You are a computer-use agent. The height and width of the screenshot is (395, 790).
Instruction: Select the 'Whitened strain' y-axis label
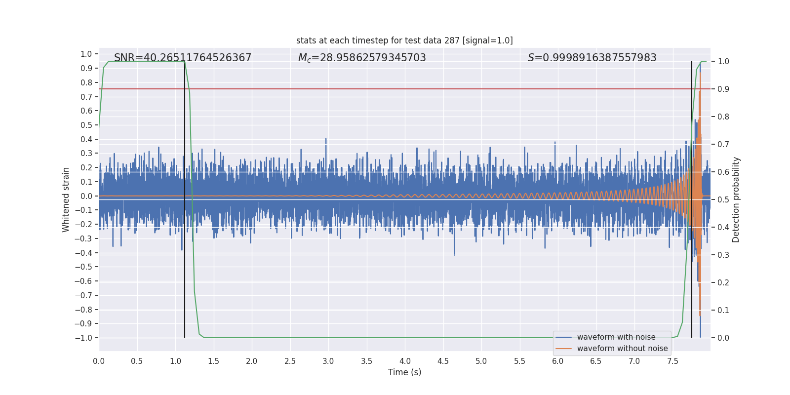[66, 199]
